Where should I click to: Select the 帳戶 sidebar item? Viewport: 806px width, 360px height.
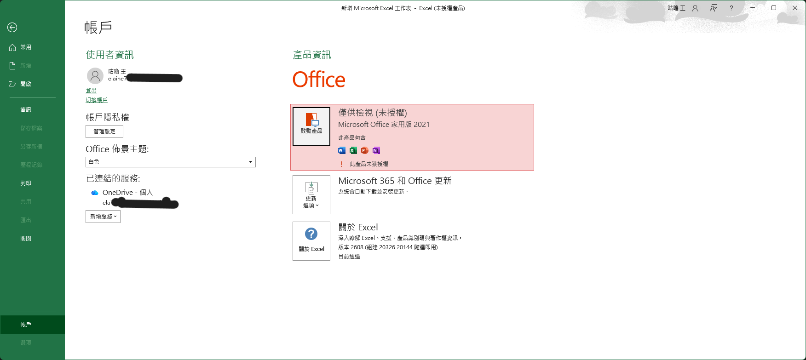click(32, 325)
